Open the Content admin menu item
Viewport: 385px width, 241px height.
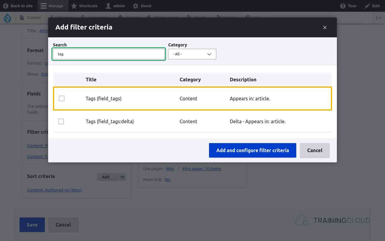tap(30, 18)
